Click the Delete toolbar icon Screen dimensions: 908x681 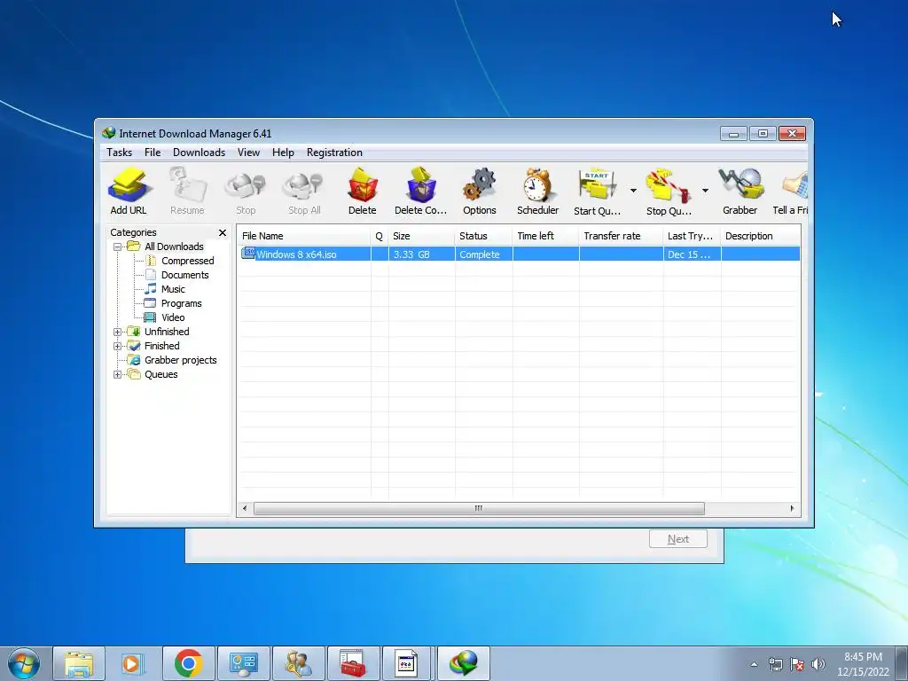[x=363, y=192]
